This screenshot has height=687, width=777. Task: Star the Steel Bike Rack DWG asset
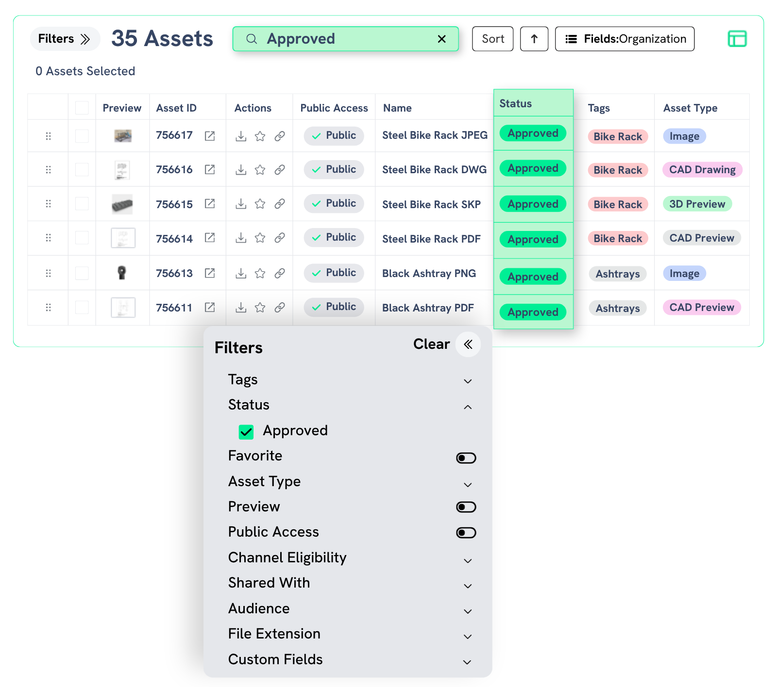click(x=260, y=170)
